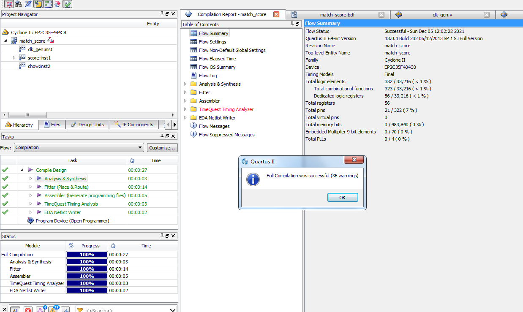Click the hierarchy icon beside match_score entity
Screen dimensions: 523x312
(x=51, y=41)
